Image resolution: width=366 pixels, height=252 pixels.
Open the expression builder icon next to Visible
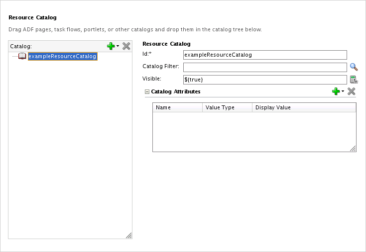354,80
